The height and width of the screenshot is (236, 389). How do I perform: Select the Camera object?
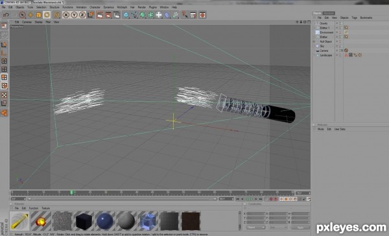324,51
